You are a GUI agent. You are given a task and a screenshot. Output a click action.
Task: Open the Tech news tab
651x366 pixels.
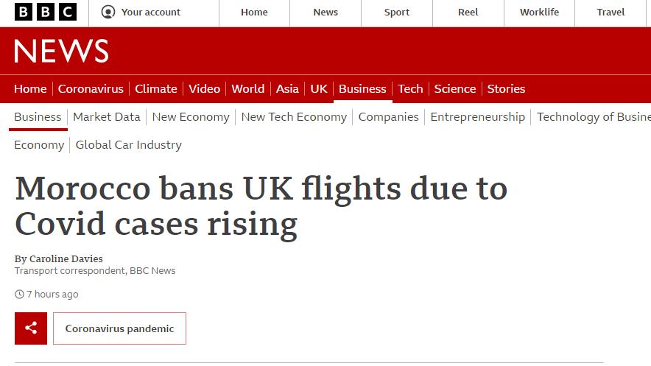click(410, 89)
